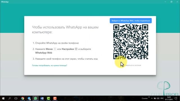Screen dimensions: 180x101
Task: Click the Настройки gear icon in step 2
Action: (x=76, y=49)
